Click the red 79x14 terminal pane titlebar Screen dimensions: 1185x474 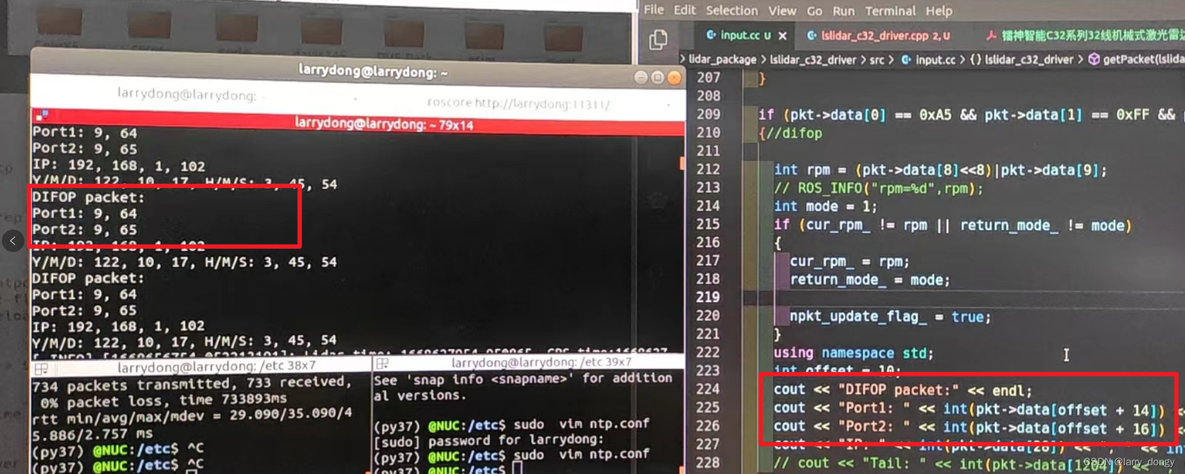pyautogui.click(x=358, y=124)
